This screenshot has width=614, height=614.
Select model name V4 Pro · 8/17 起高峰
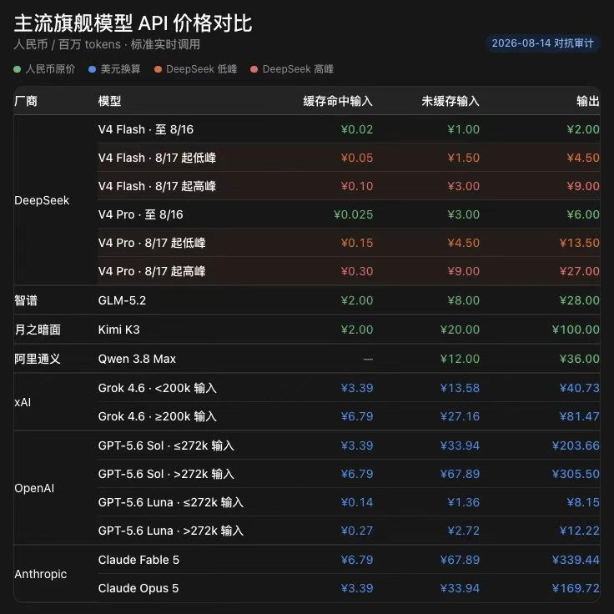pyautogui.click(x=152, y=271)
